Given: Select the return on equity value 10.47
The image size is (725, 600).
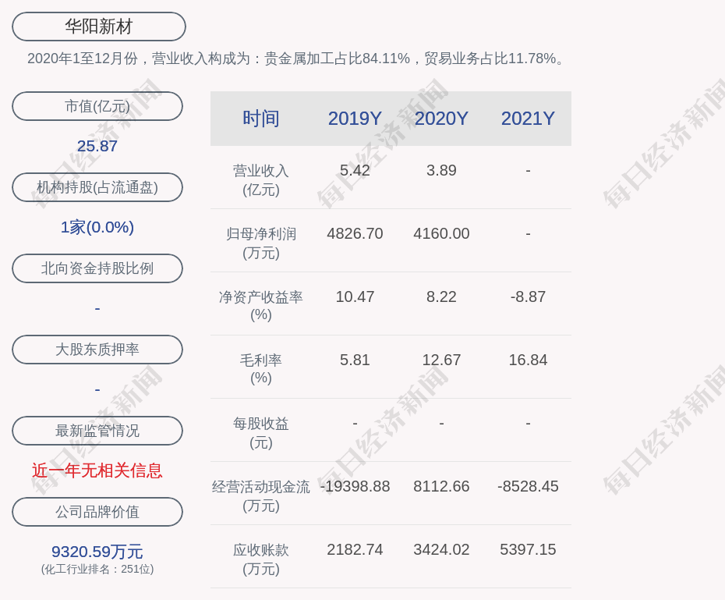Looking at the screenshot, I should click(355, 296).
